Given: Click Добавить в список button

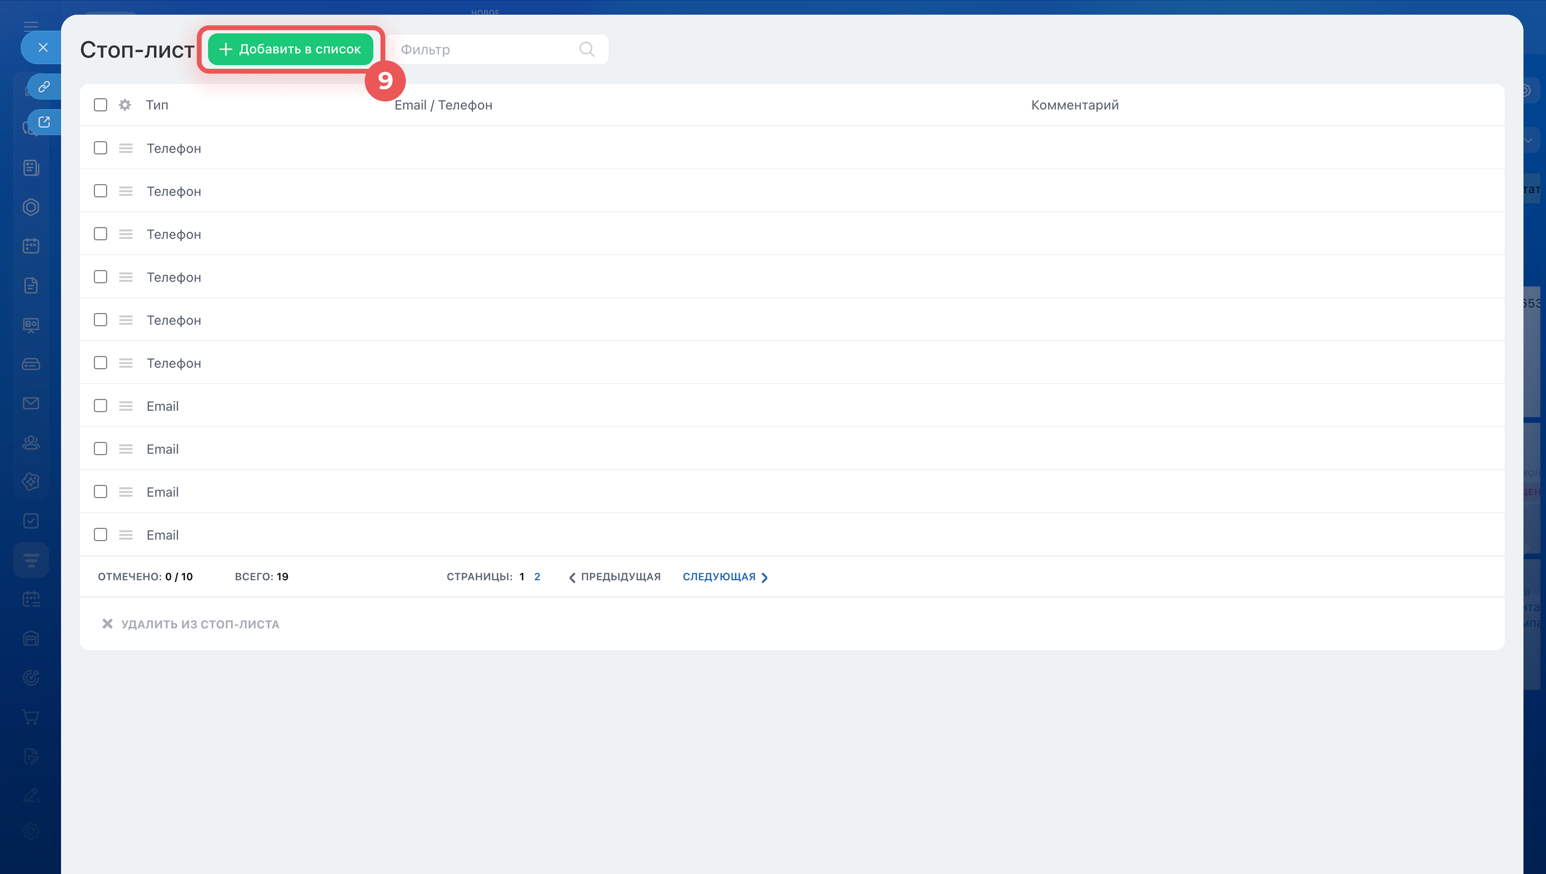Looking at the screenshot, I should click(291, 49).
